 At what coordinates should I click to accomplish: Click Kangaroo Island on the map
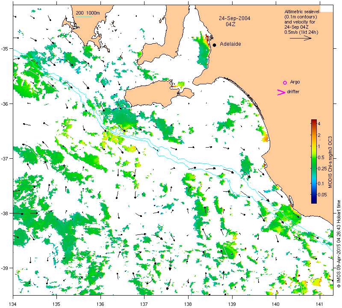(x=153, y=94)
